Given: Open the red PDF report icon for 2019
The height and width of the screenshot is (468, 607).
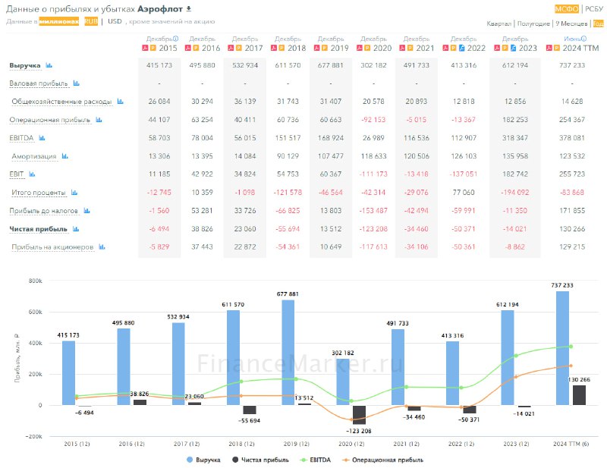Looking at the screenshot, I should 316,48.
